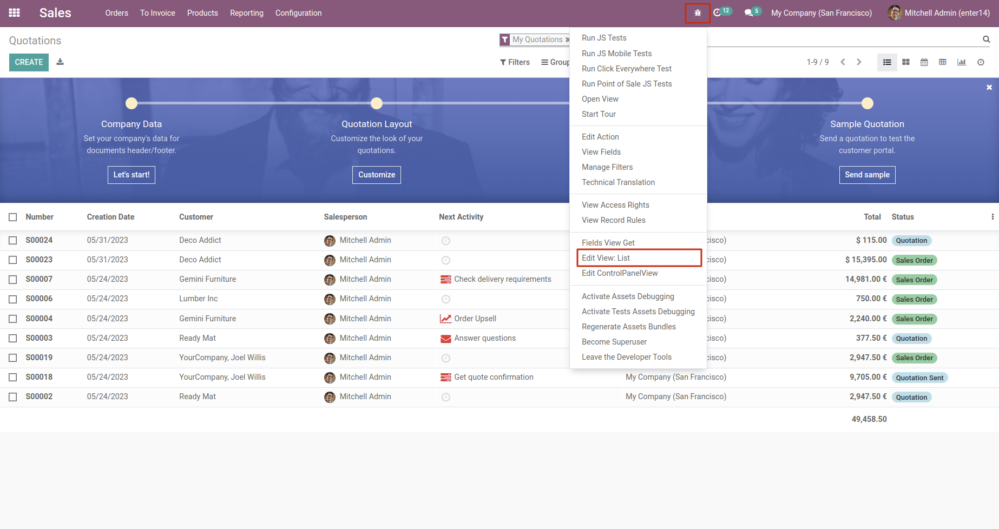Go to next page of records

pyautogui.click(x=859, y=62)
